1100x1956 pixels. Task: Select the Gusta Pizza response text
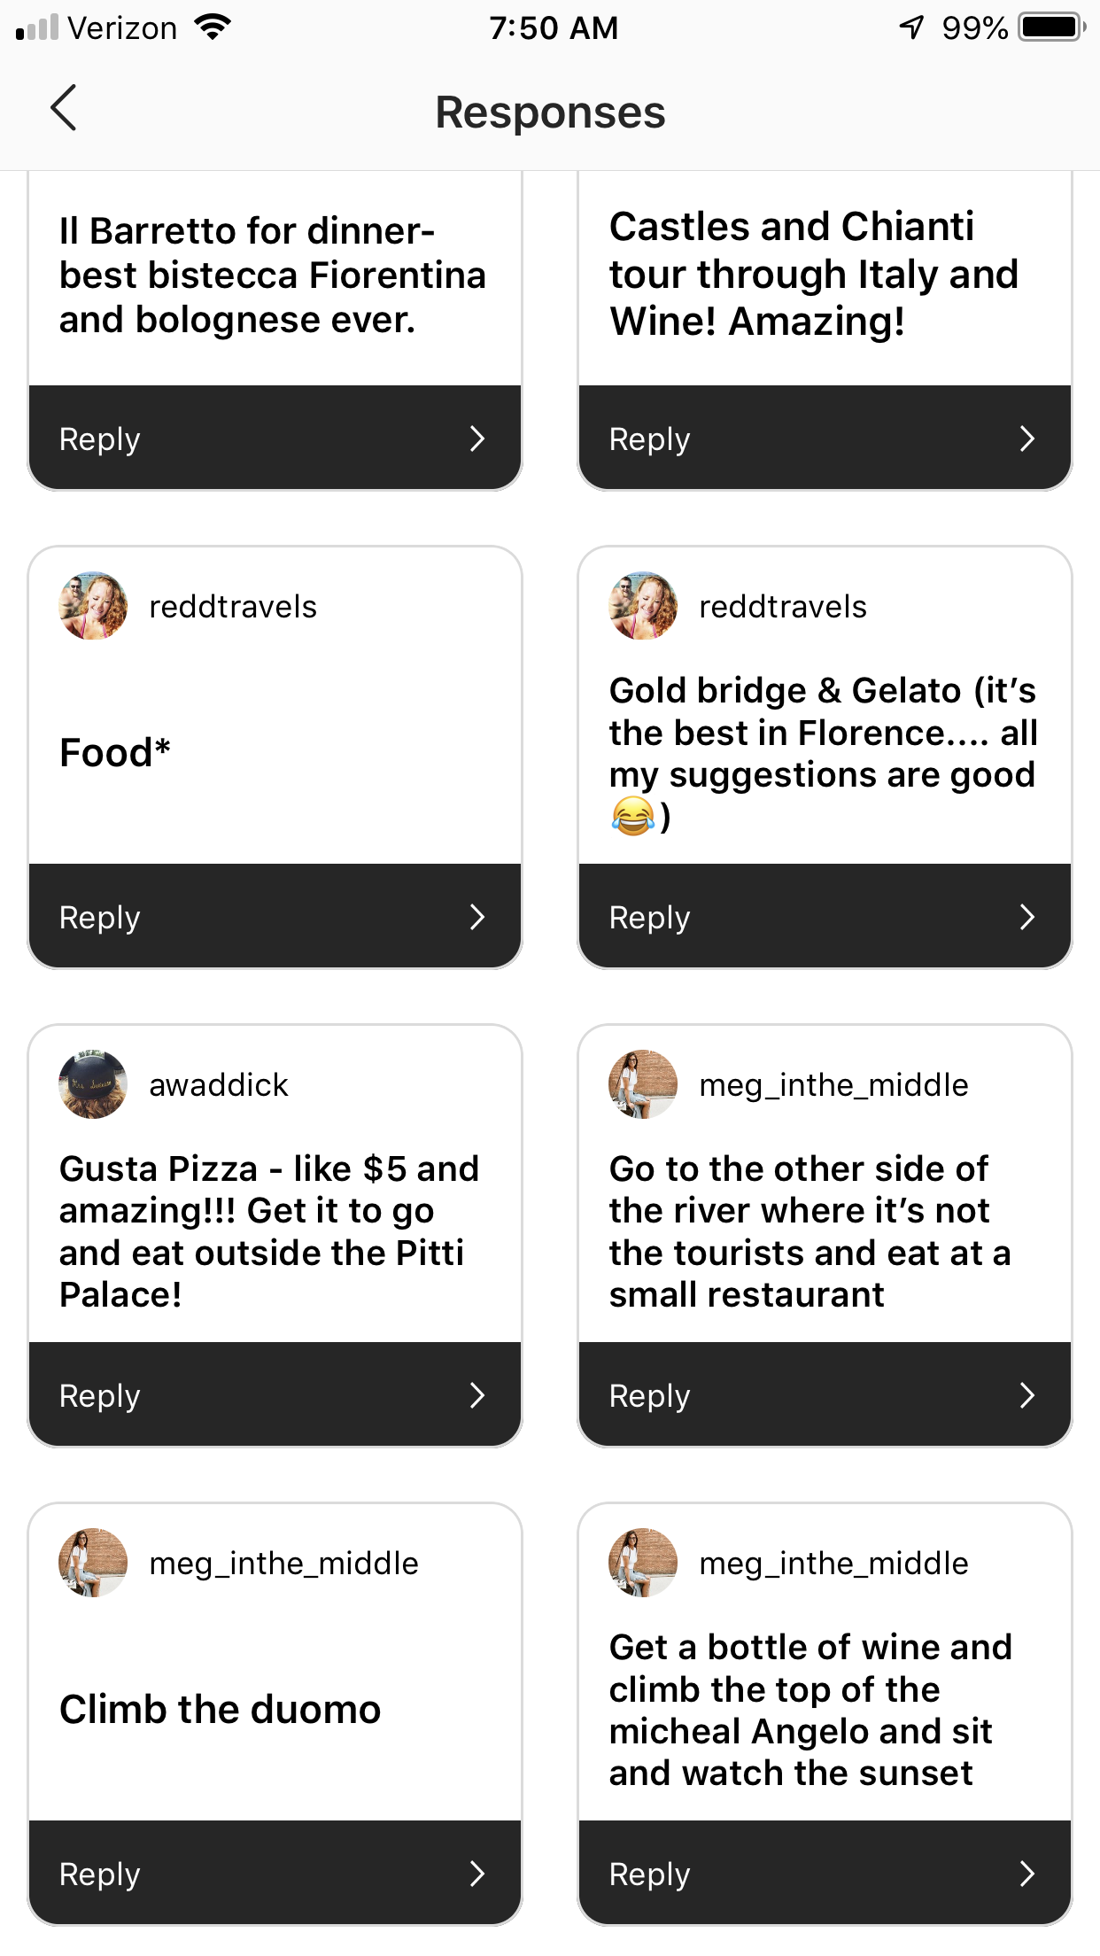pos(269,1231)
